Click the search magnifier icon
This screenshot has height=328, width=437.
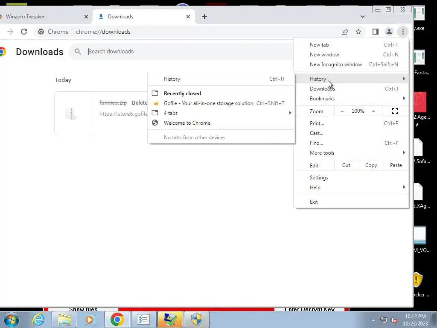pyautogui.click(x=78, y=52)
